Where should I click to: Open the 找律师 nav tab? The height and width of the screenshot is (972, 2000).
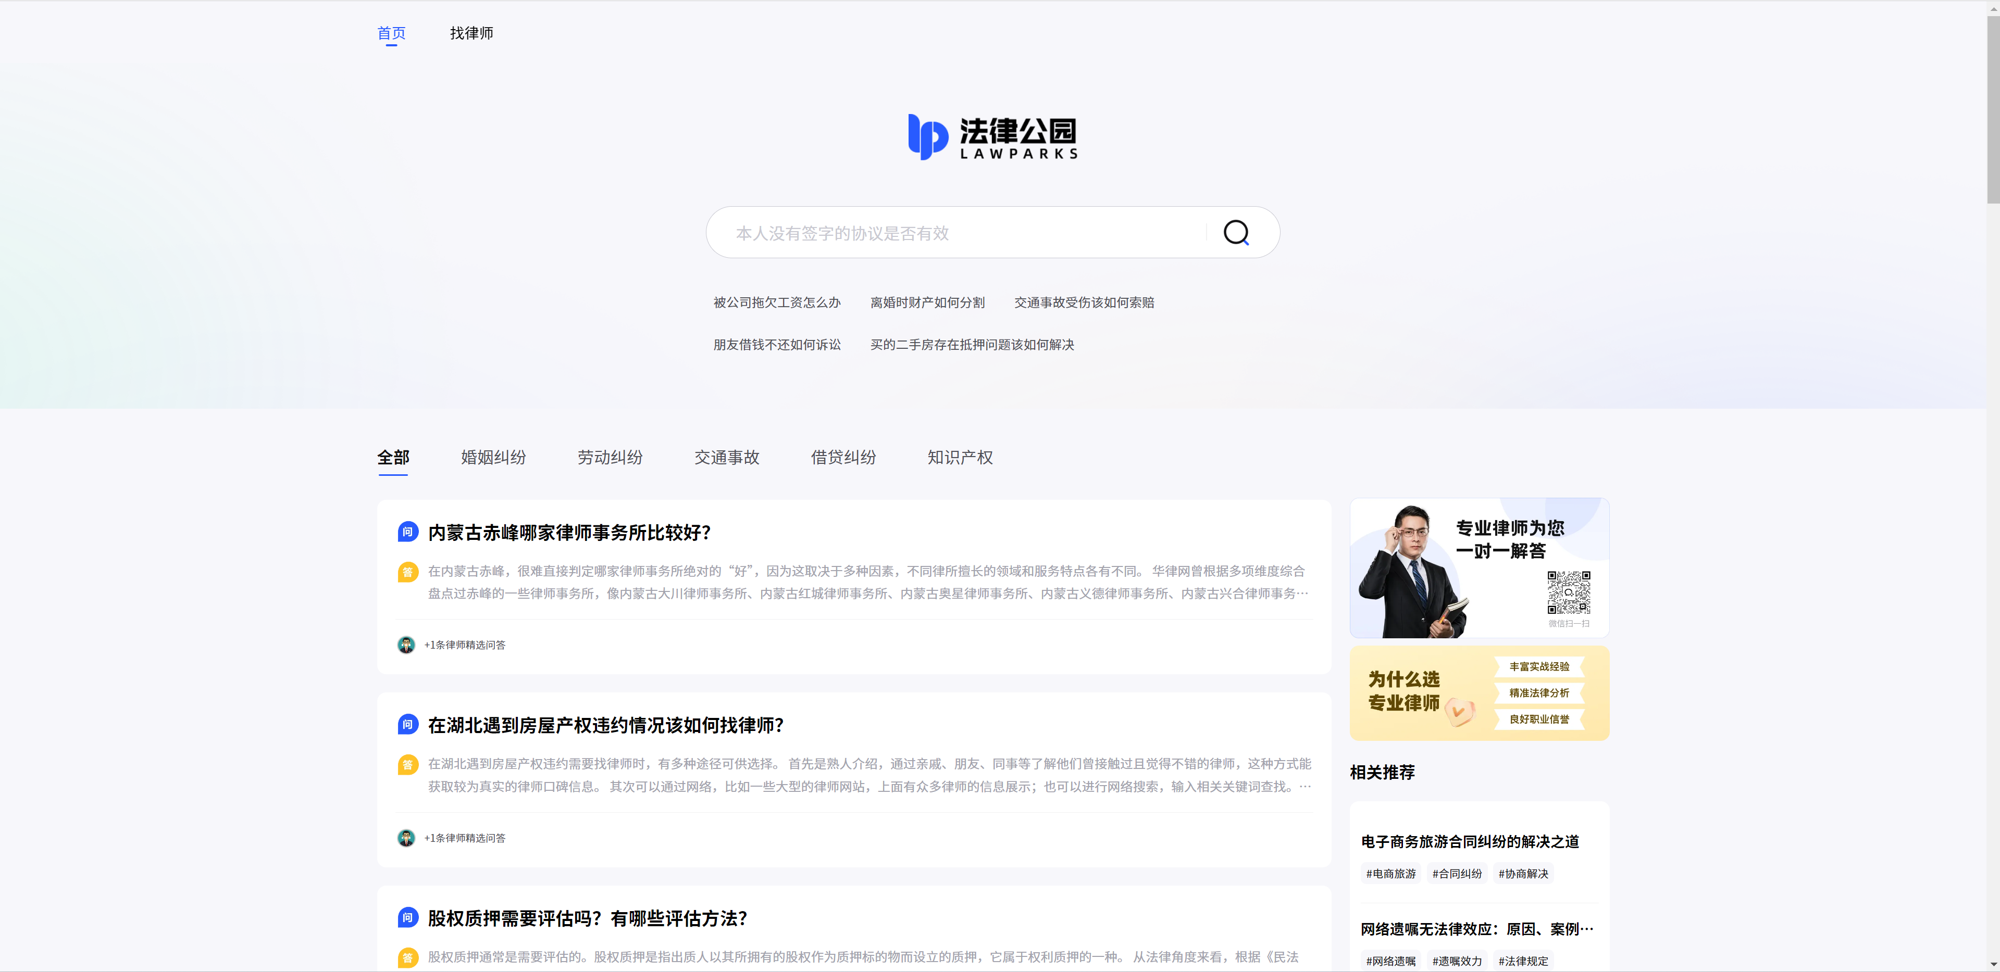tap(471, 33)
